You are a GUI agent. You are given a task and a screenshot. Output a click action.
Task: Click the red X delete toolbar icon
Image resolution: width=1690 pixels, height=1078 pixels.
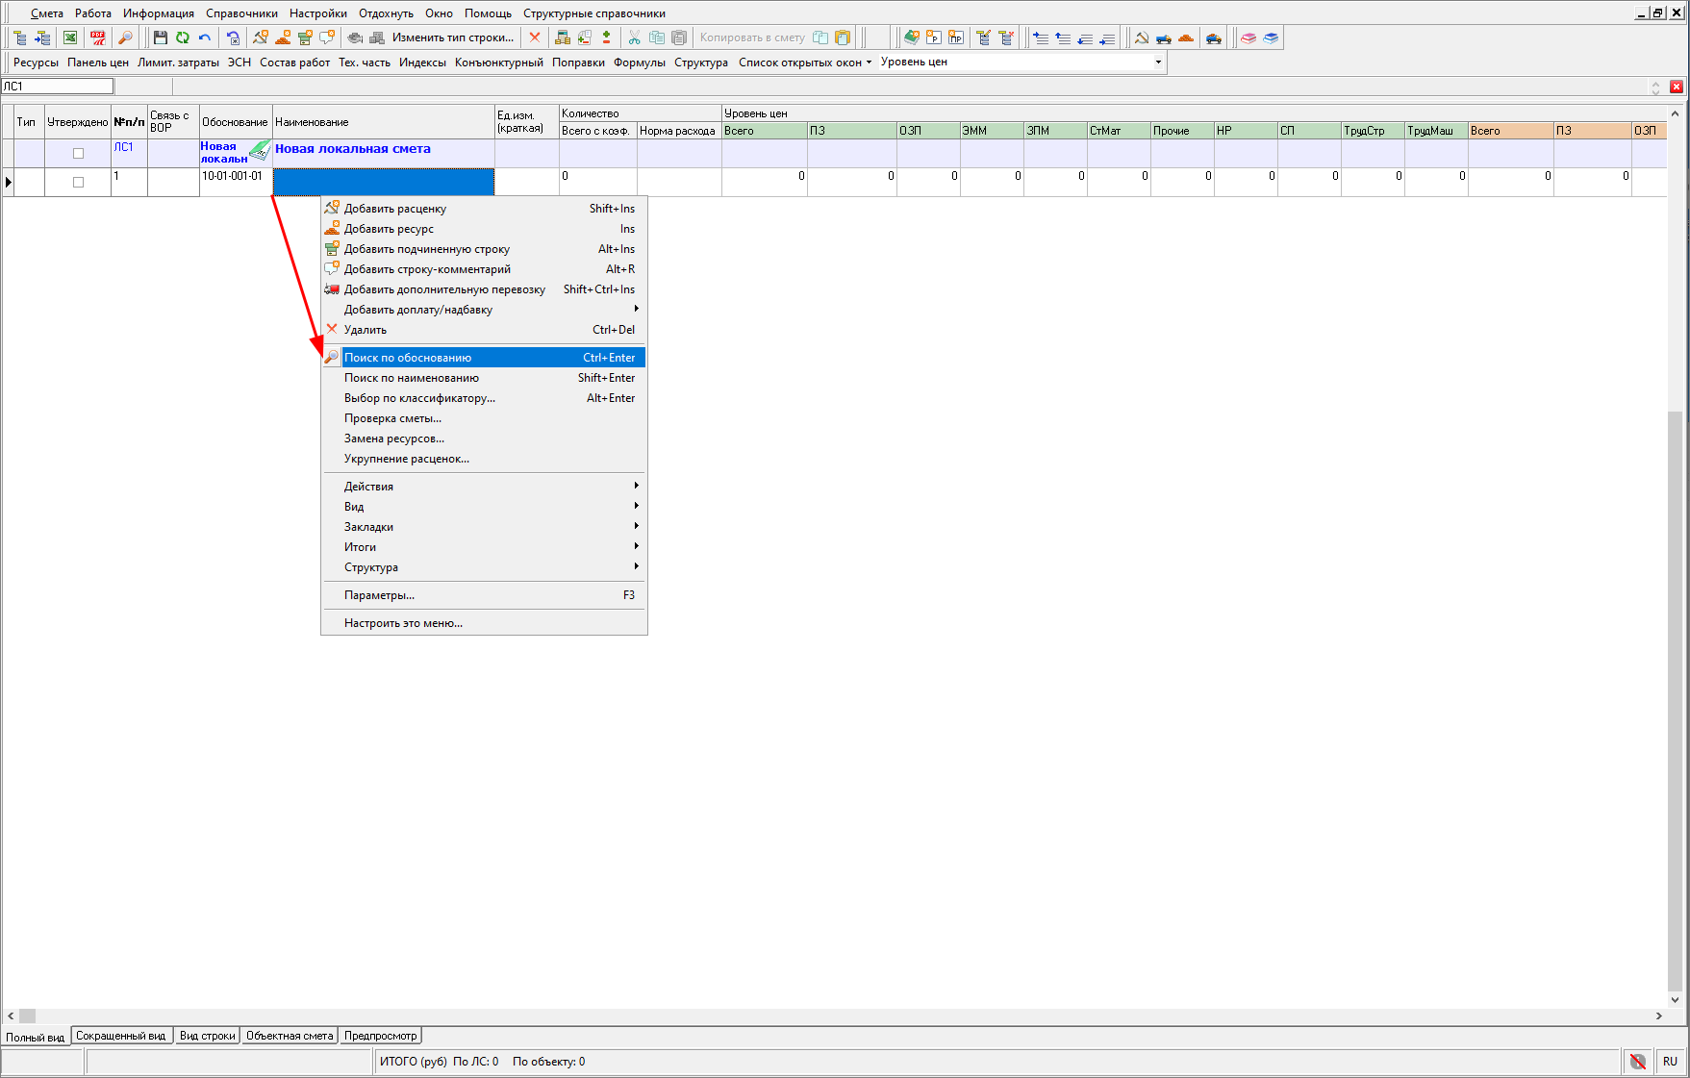535,38
